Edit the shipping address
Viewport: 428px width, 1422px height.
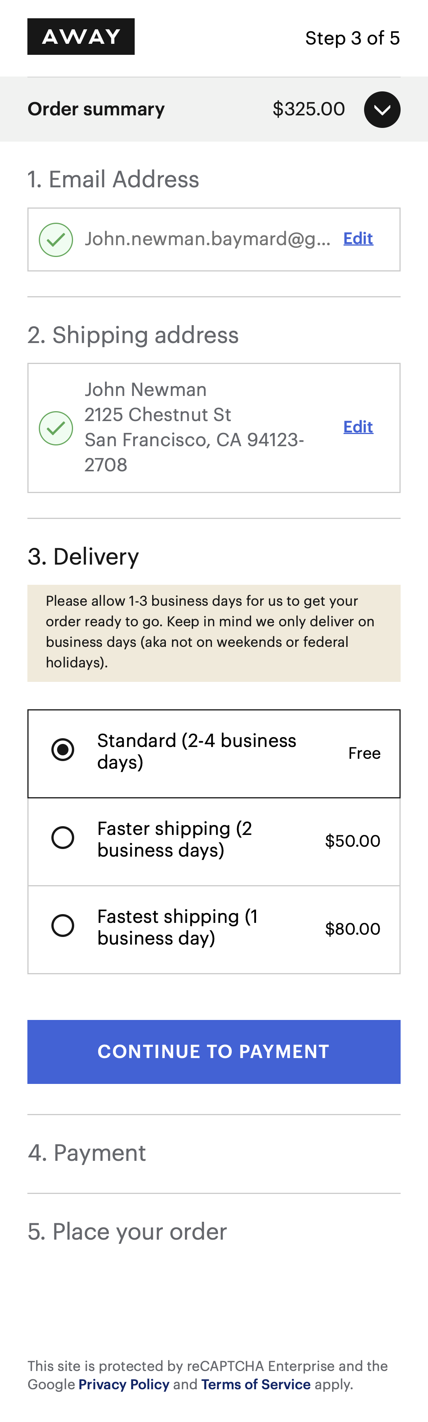click(x=358, y=427)
